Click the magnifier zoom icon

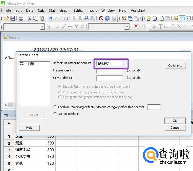pos(144,26)
